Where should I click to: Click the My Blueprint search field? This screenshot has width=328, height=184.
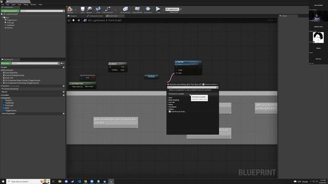(x=35, y=63)
